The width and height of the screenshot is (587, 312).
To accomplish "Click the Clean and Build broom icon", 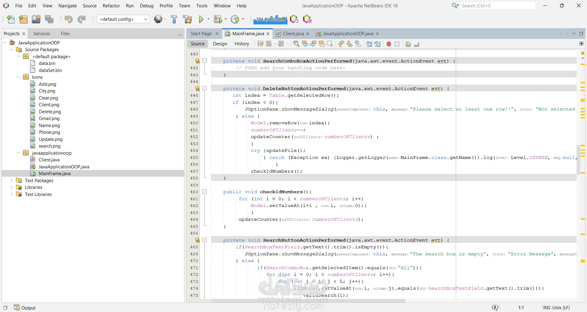I will [x=187, y=19].
